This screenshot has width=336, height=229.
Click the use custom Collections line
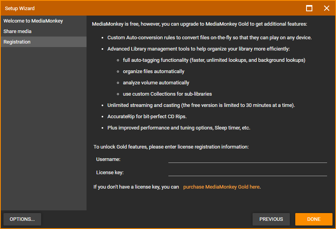(x=167, y=94)
